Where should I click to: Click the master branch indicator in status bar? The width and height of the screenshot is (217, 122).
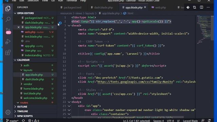tap(12, 121)
